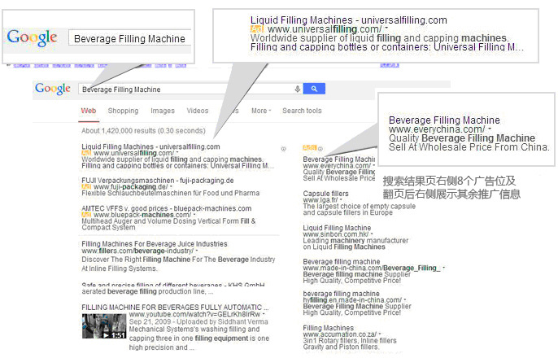The image size is (558, 358).
Task: Open Liquid Filling Machine sinbon.com.hk ad
Action: pos(337,228)
